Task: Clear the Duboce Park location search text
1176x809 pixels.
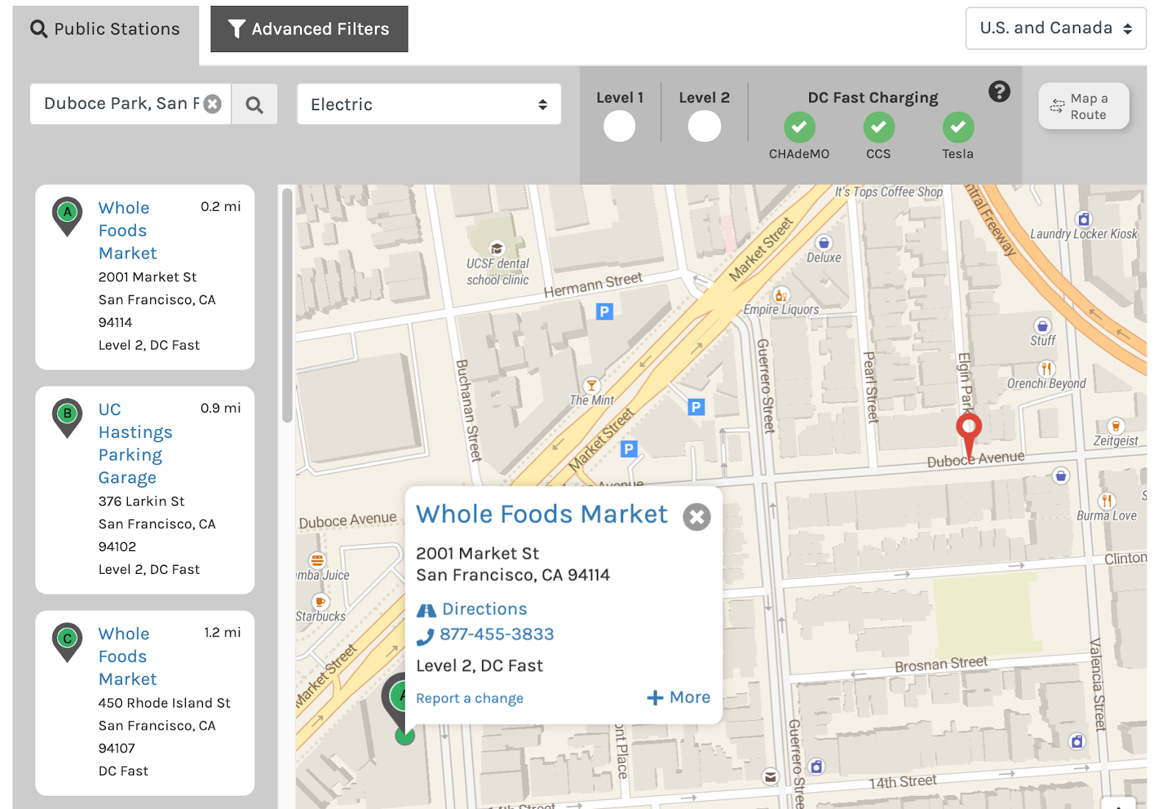Action: [x=212, y=104]
